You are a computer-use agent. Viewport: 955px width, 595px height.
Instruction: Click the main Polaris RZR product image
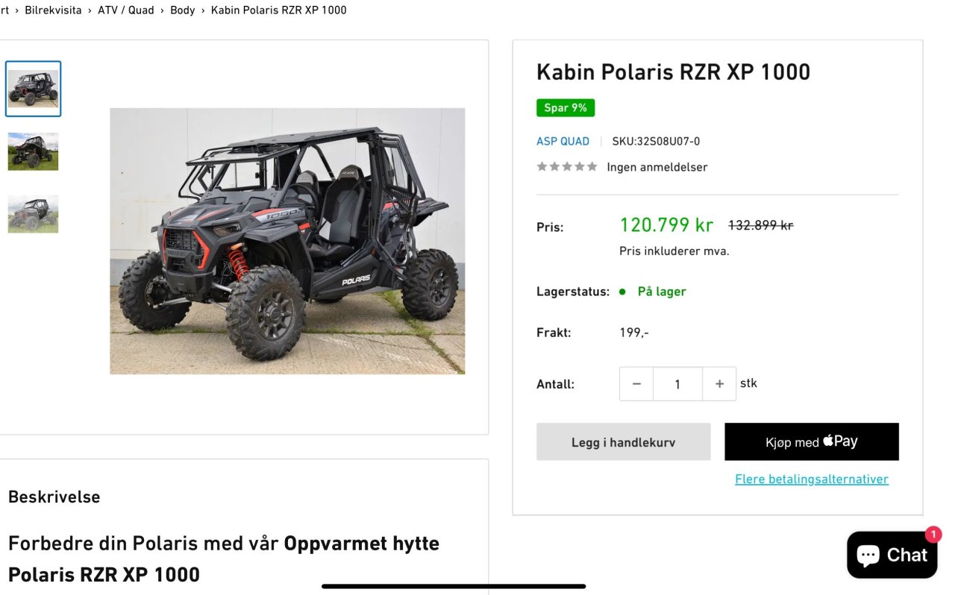[287, 241]
